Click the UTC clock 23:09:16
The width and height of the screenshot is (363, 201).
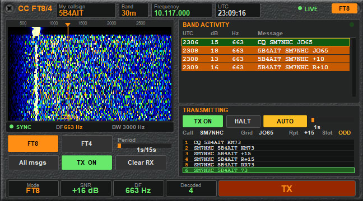238,11
